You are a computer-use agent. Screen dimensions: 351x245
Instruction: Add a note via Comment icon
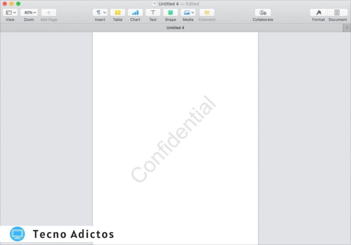click(207, 13)
